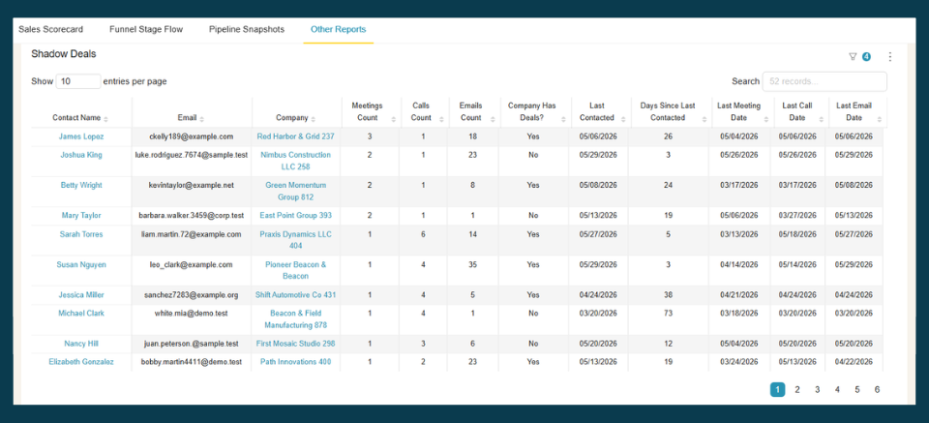Switch to the Sales Scorecard tab
929x423 pixels.
click(x=51, y=30)
